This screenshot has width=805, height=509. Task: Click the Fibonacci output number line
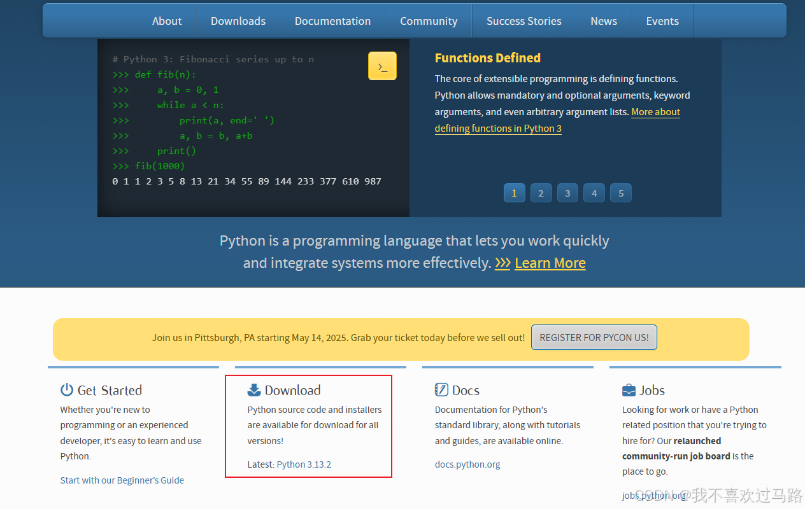[x=246, y=181]
